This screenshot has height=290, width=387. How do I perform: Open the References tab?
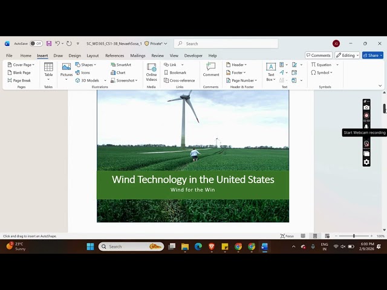click(x=114, y=56)
